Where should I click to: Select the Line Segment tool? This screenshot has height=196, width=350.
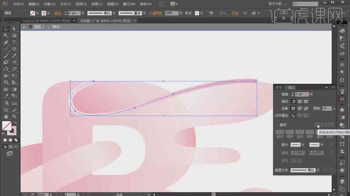[x=6, y=49]
